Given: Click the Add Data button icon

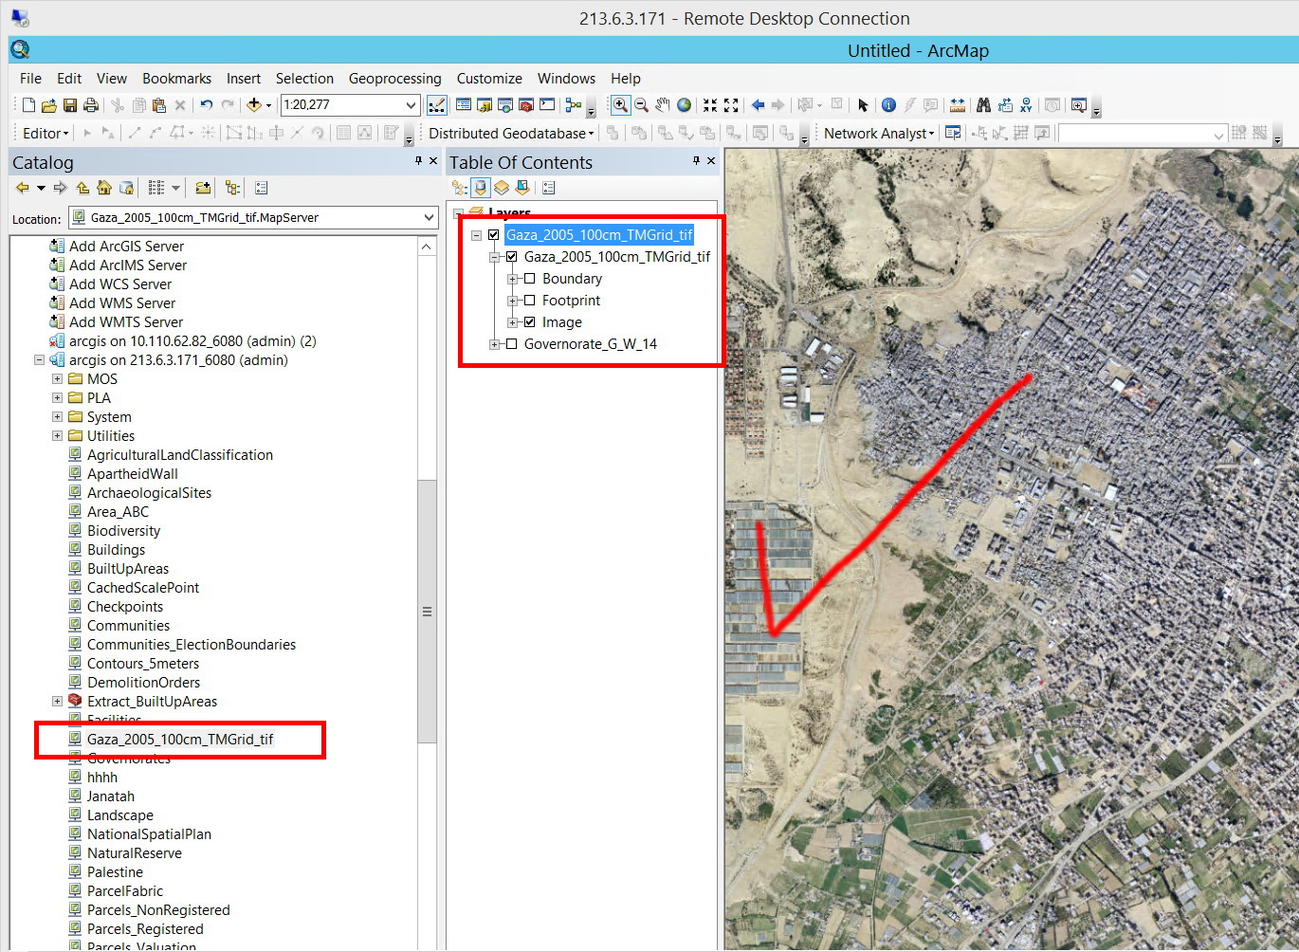Looking at the screenshot, I should tap(253, 105).
